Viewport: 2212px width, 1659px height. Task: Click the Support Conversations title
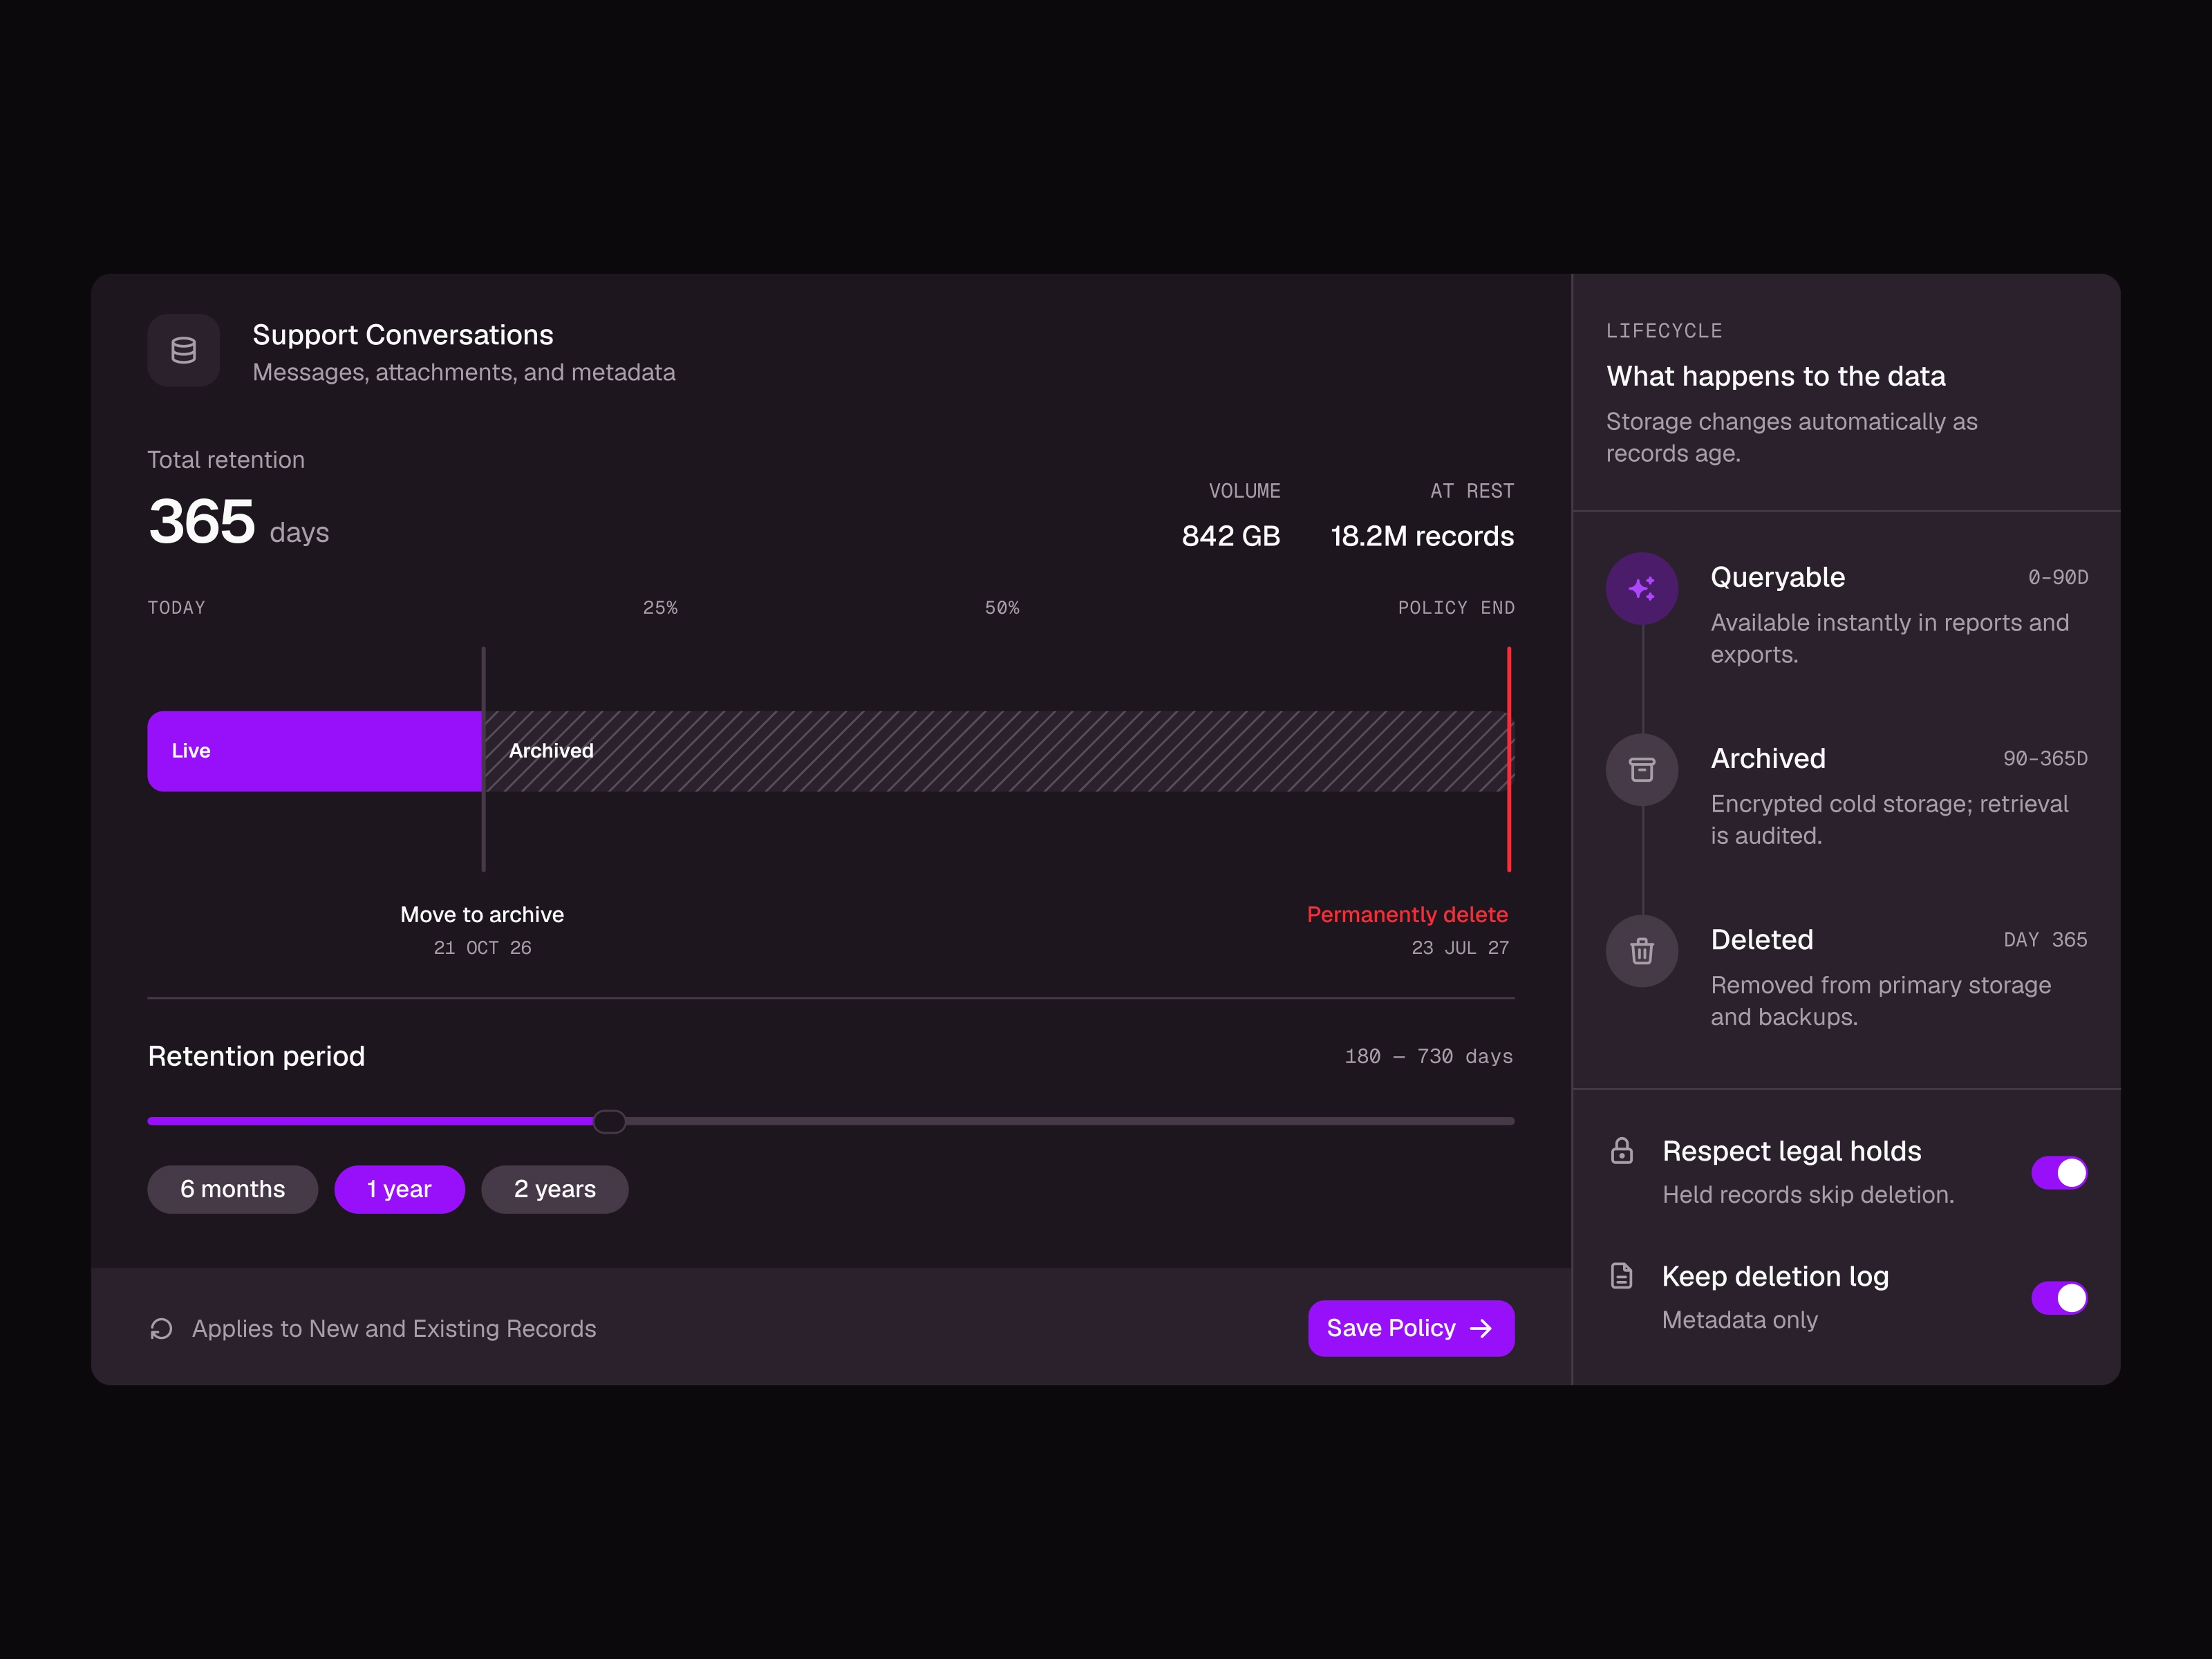[403, 335]
